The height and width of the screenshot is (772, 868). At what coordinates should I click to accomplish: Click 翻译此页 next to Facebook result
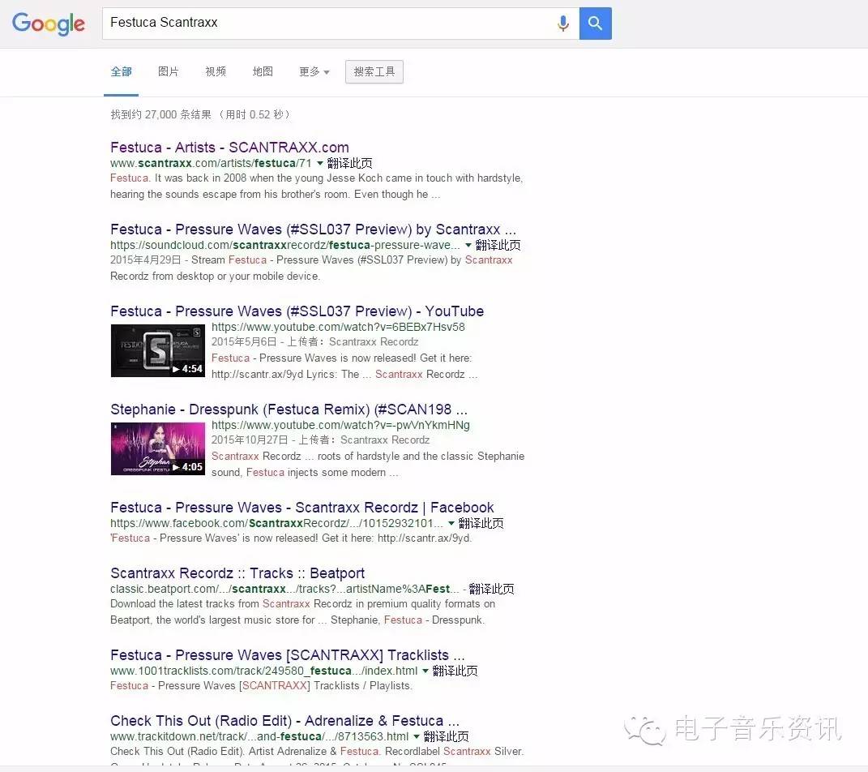[x=481, y=524]
